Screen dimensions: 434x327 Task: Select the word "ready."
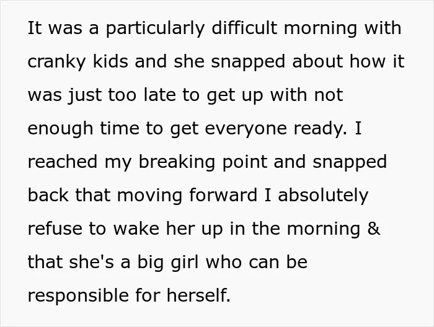[x=320, y=129]
